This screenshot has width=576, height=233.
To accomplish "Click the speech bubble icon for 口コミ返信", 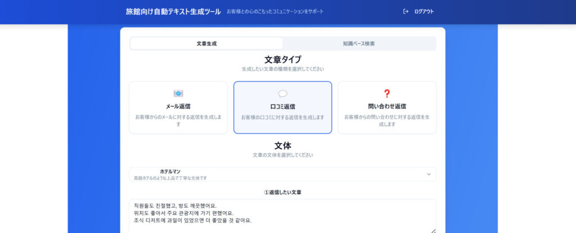I will tap(282, 94).
